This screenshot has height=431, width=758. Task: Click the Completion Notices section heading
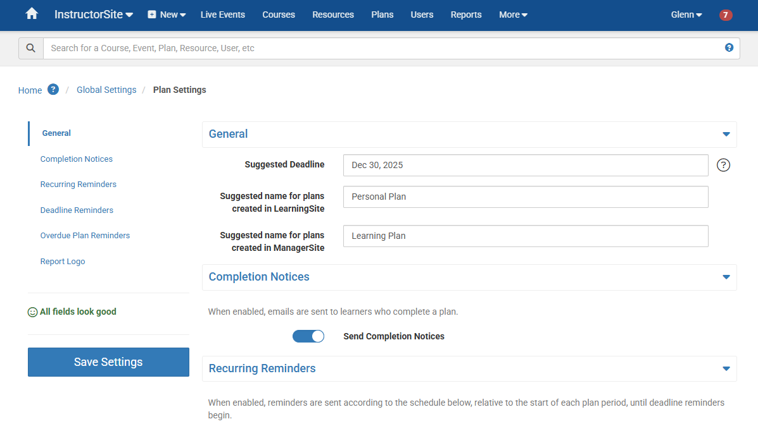pos(259,277)
